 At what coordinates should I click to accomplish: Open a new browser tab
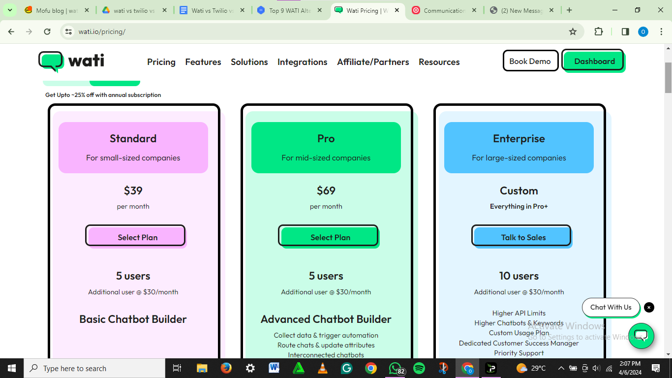click(569, 10)
